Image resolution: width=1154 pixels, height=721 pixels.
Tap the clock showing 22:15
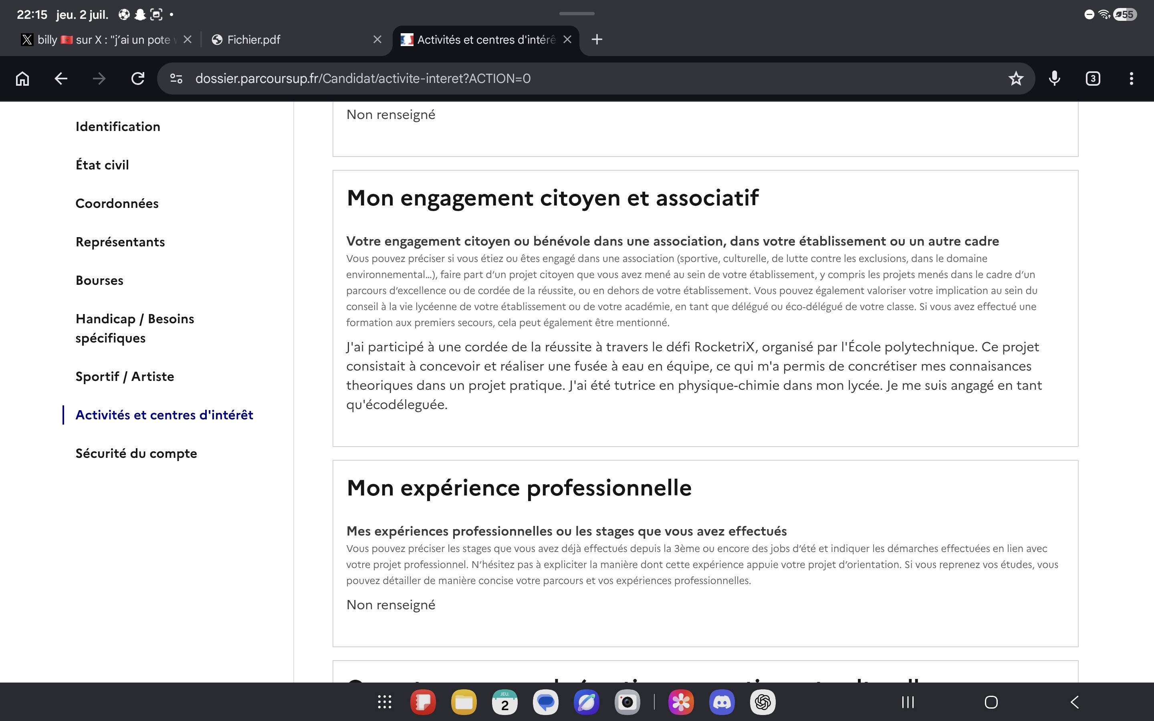point(32,15)
